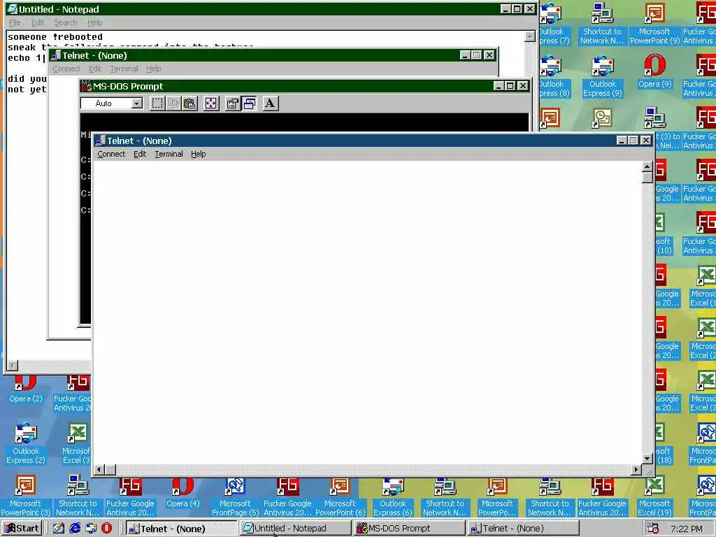Launch Internet Explorer from the quick launch bar
716x537 pixels.
(x=75, y=529)
